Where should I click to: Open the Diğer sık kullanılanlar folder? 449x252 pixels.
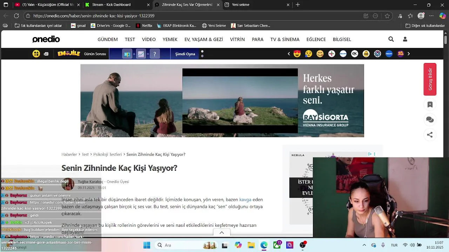click(425, 26)
